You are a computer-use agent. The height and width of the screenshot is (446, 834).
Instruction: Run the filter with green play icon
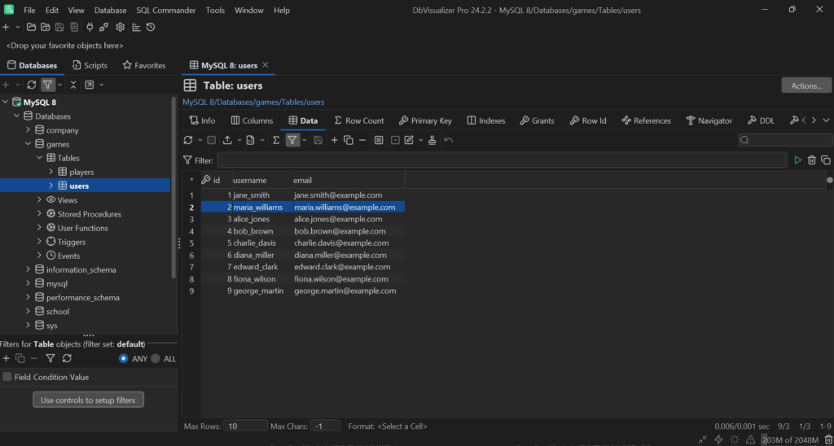(797, 160)
